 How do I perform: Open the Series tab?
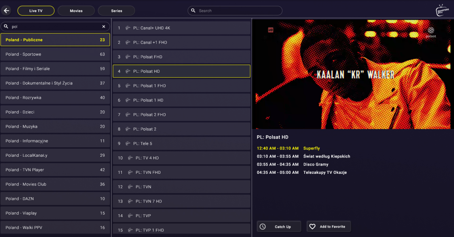tap(117, 11)
